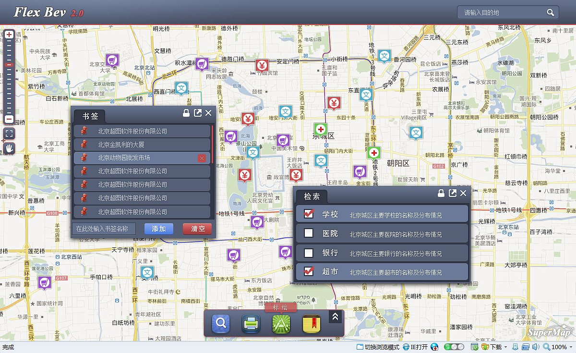
Task: Click the speaker sound icon in status bar
Action: [535, 347]
